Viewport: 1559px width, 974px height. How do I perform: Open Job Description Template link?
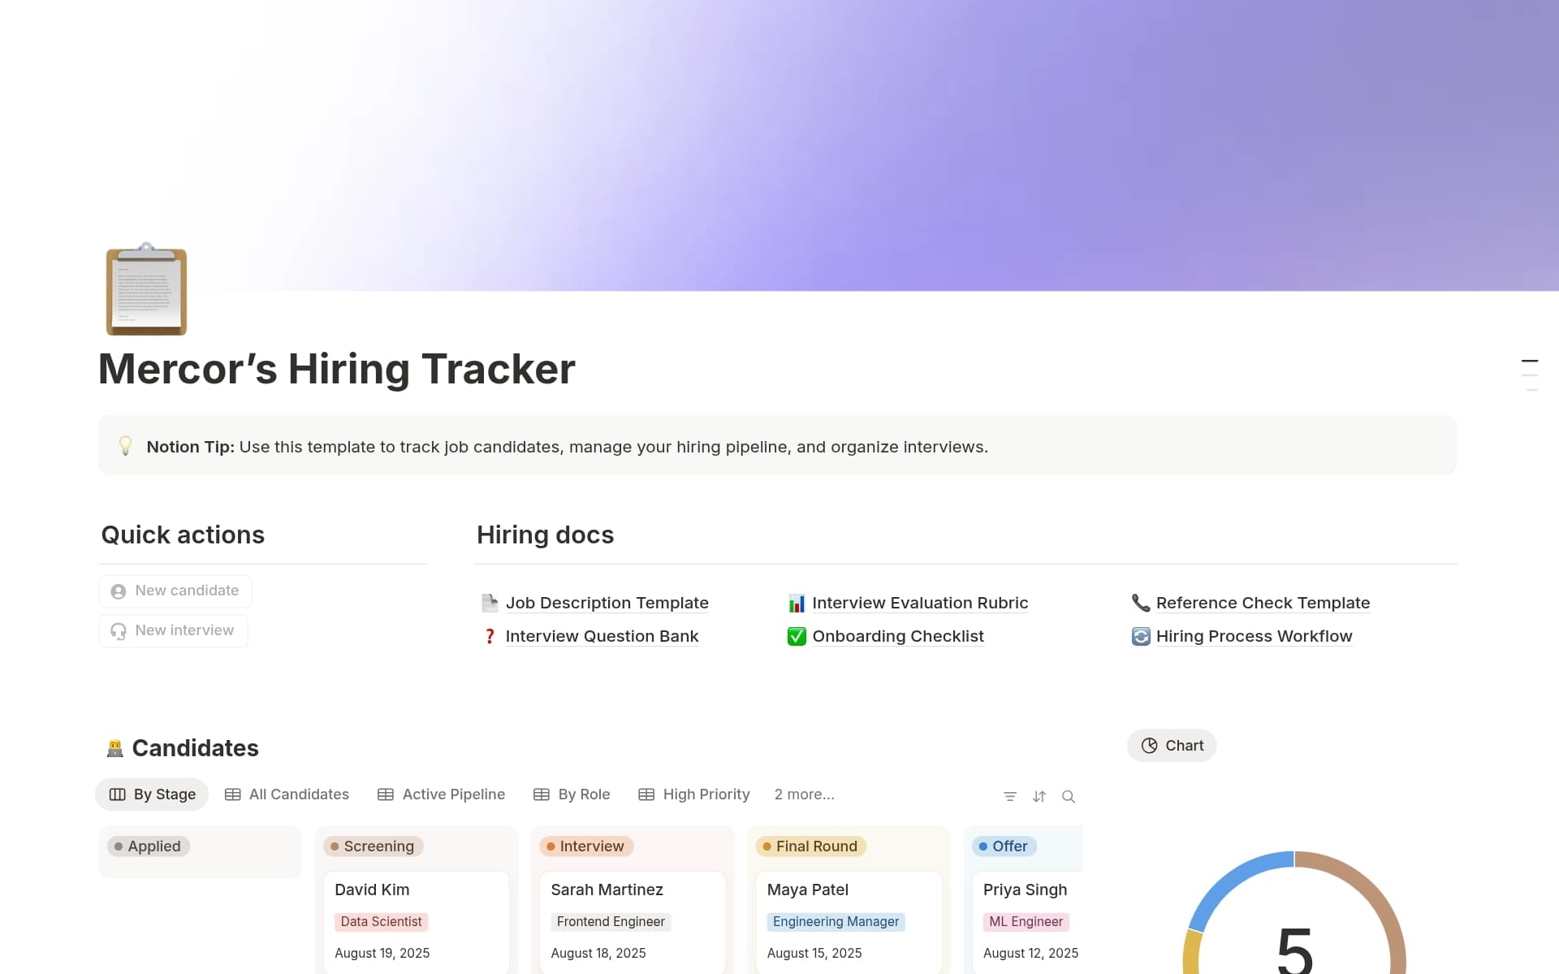pyautogui.click(x=607, y=603)
